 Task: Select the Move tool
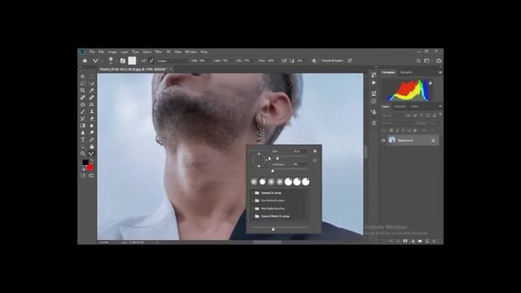point(83,77)
